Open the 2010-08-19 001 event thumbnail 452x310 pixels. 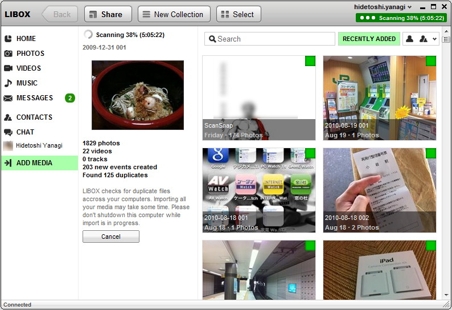tap(380, 98)
